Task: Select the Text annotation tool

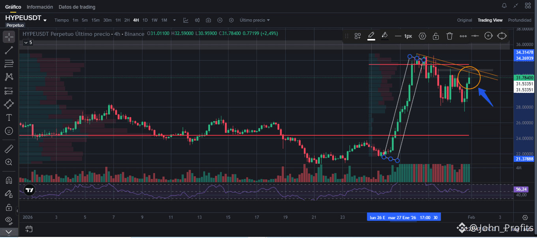Action: pos(9,117)
